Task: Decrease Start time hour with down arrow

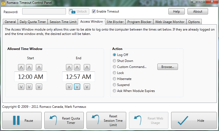Action: (x=21, y=87)
